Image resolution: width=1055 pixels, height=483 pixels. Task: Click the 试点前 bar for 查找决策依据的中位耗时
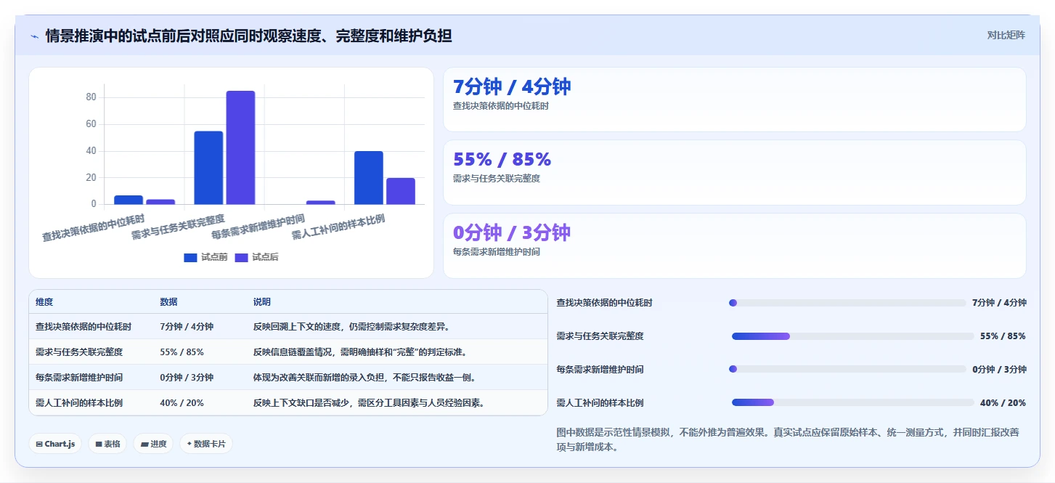point(129,200)
